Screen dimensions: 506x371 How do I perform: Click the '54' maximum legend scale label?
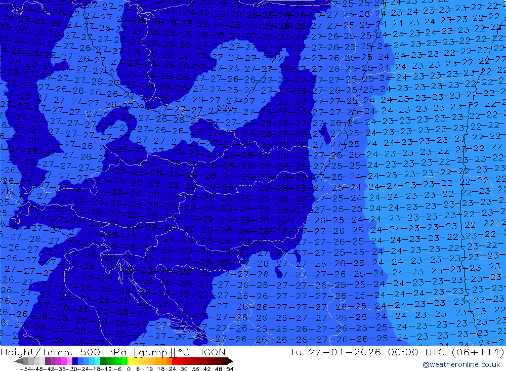230,369
